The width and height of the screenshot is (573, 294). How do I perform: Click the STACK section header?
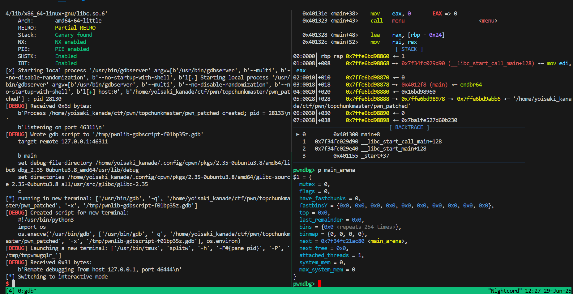coord(409,49)
